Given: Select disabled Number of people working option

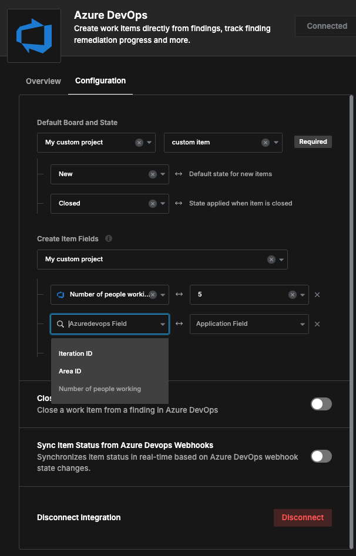Looking at the screenshot, I should [110, 389].
